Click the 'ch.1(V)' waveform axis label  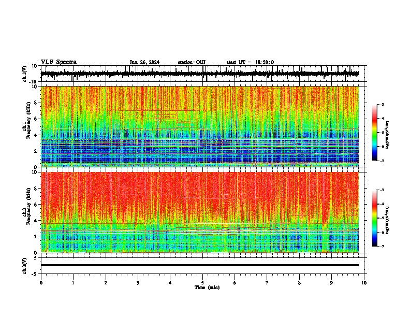[x=25, y=74]
